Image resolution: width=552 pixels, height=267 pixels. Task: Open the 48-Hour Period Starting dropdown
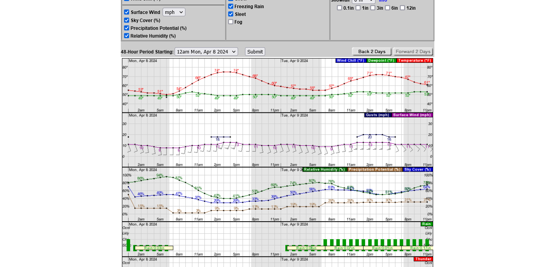tap(206, 52)
